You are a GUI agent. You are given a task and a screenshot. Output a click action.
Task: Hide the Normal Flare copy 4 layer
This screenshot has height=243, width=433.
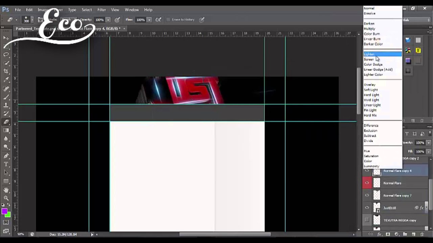coord(367,171)
